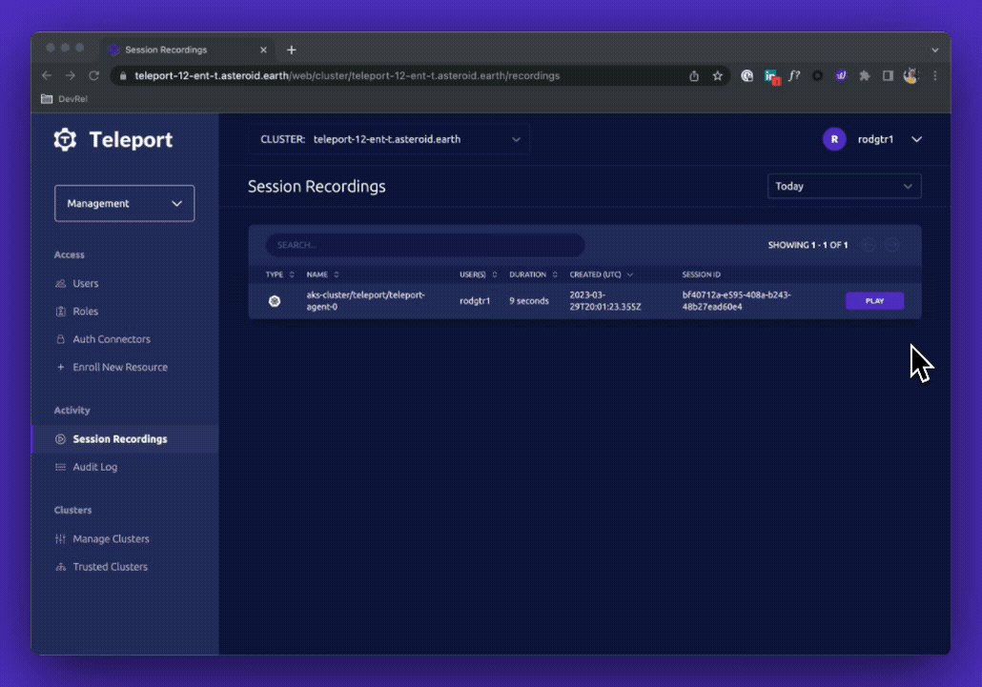Select Roles in the sidebar
This screenshot has width=982, height=687.
pos(85,312)
